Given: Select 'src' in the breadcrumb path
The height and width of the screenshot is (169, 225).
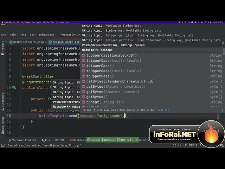Looking at the screenshot, I should 4,35.
